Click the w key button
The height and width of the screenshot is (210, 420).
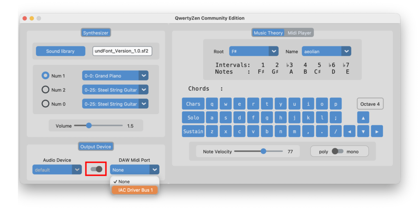(226, 104)
